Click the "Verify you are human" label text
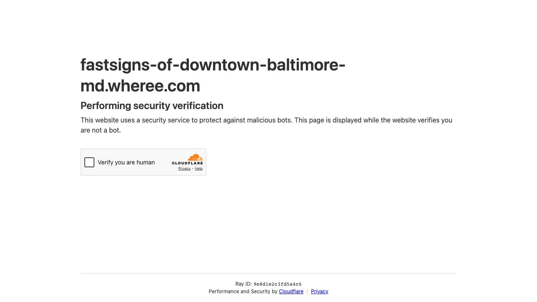537x302 pixels. (x=126, y=162)
